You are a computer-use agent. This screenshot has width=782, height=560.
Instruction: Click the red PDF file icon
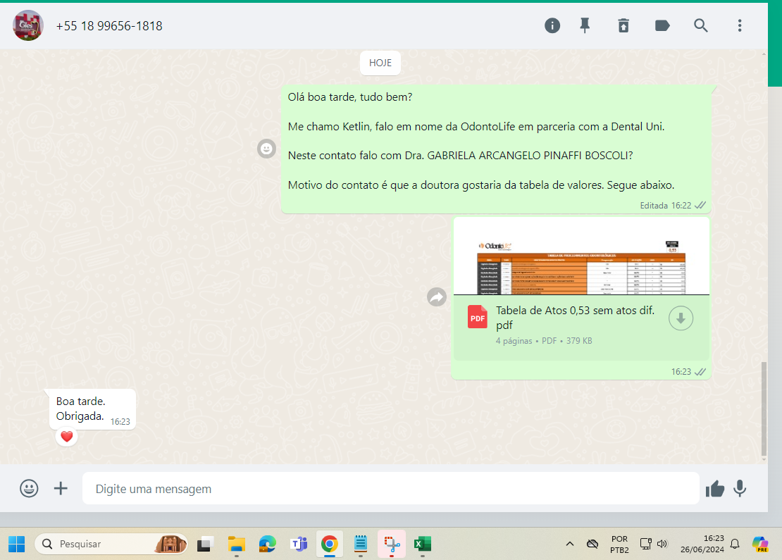pyautogui.click(x=477, y=317)
